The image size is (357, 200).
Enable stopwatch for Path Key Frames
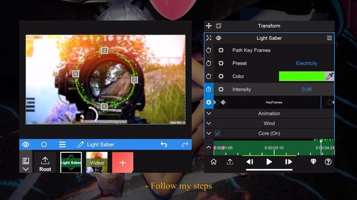(x=209, y=51)
